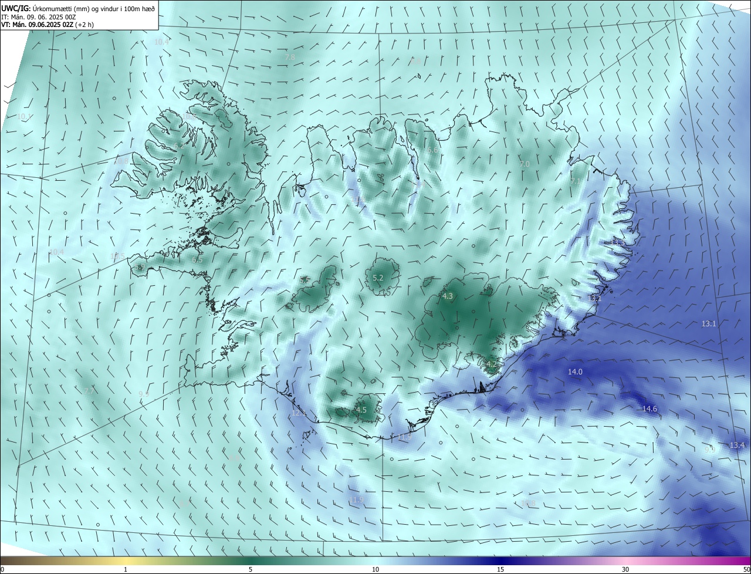The height and width of the screenshot is (574, 751).
Task: Click the 6.5 value label on the map
Action: click(x=197, y=259)
